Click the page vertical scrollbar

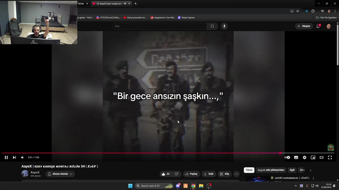point(337,45)
